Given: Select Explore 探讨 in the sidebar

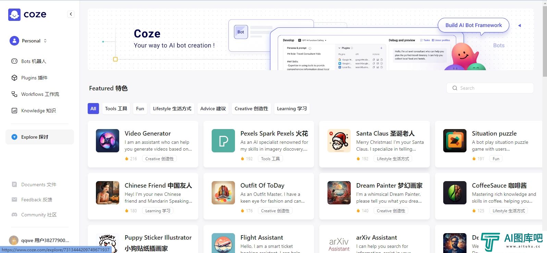Looking at the screenshot, I should click(x=40, y=137).
